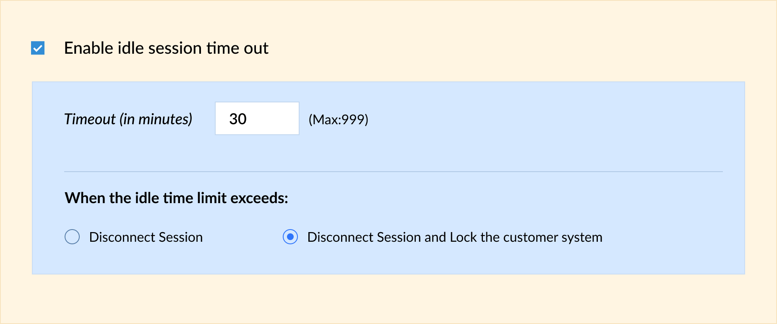
Task: Click the "Disconnect Session and Lock the customer system" label
Action: (x=454, y=237)
